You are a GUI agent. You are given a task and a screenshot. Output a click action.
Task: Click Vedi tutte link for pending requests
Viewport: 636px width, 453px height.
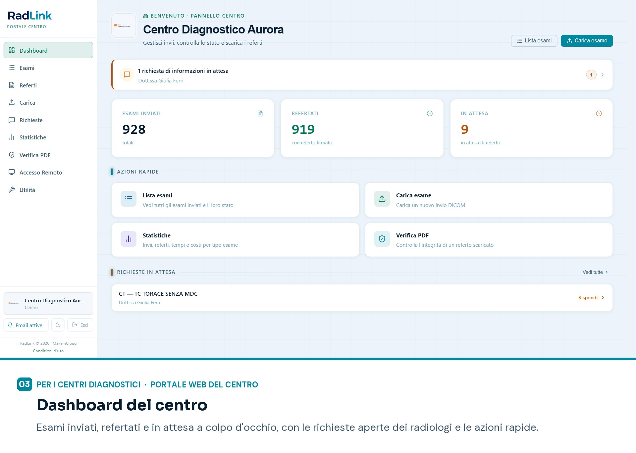click(x=595, y=272)
